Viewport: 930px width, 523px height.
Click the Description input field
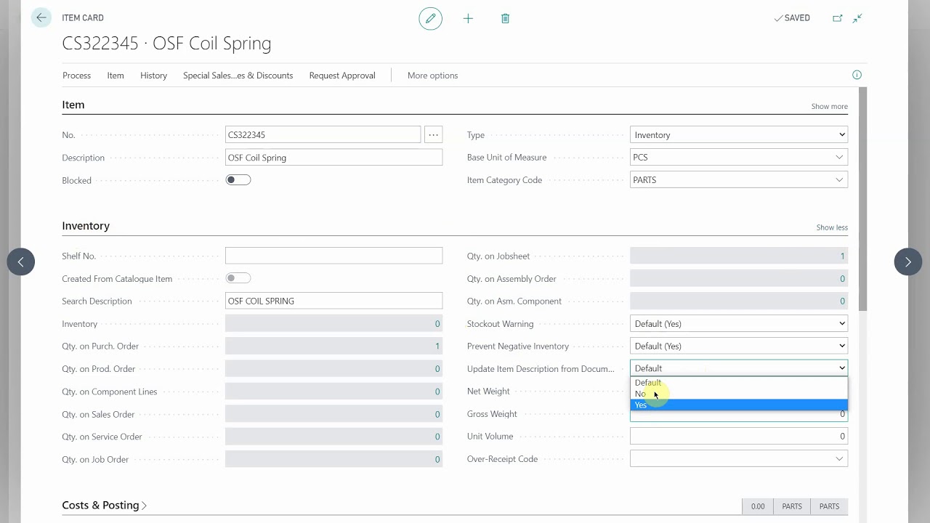click(333, 157)
